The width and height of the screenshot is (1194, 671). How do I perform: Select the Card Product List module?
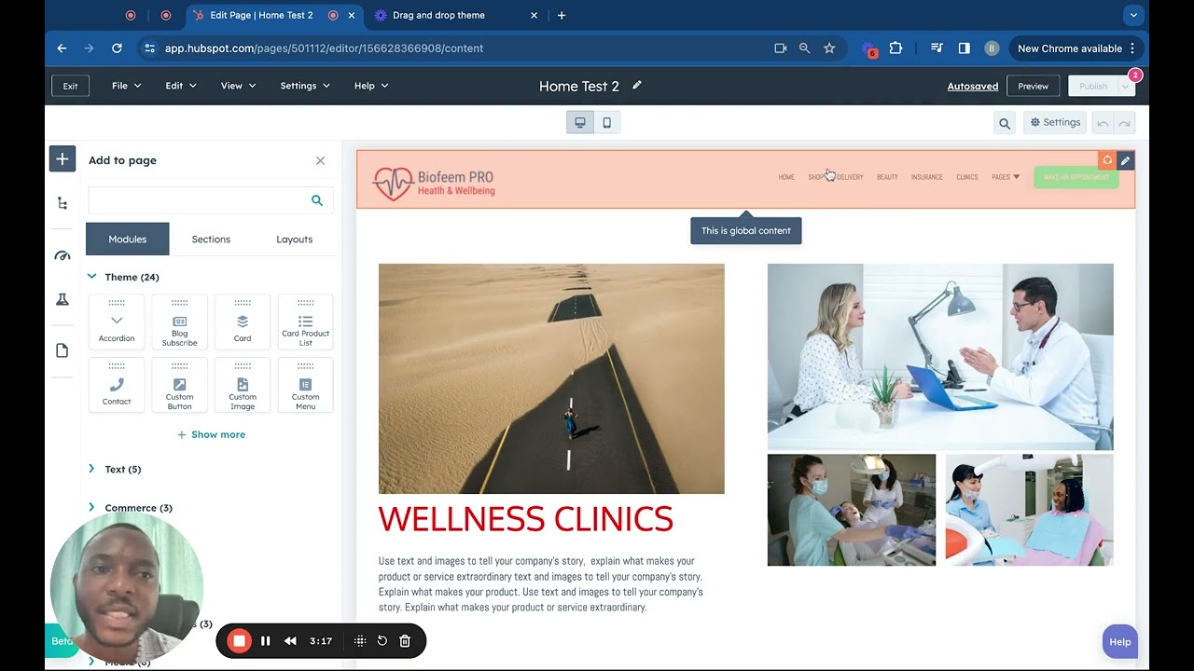306,322
